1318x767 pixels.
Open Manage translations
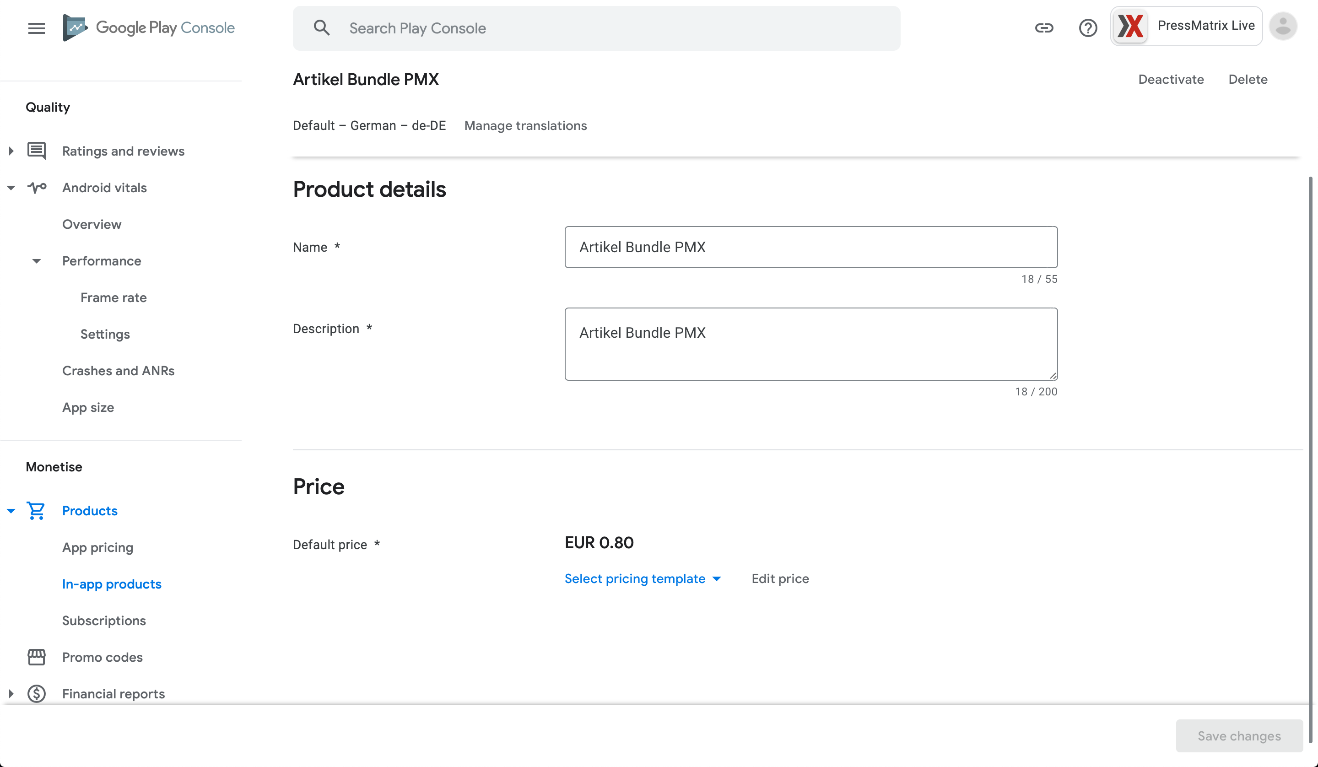pos(526,125)
